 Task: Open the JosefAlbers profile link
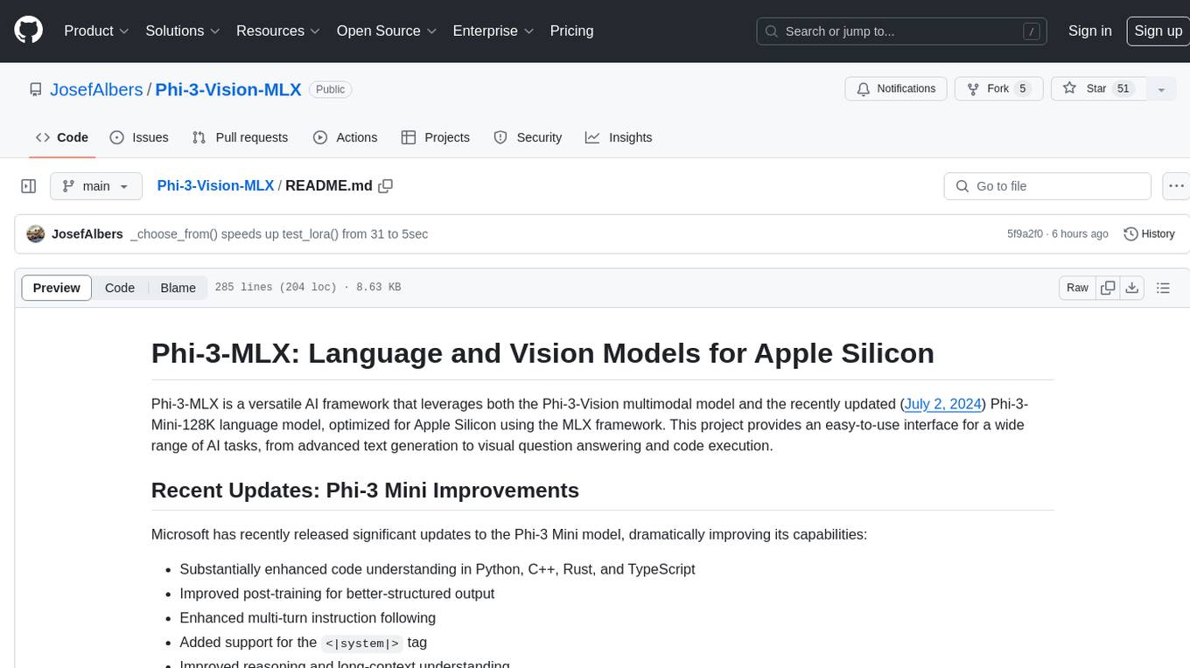point(96,89)
